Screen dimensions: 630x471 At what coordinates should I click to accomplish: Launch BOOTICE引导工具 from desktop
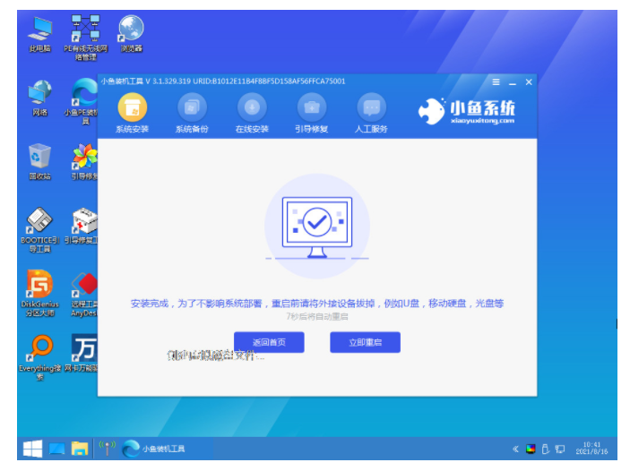click(x=39, y=223)
